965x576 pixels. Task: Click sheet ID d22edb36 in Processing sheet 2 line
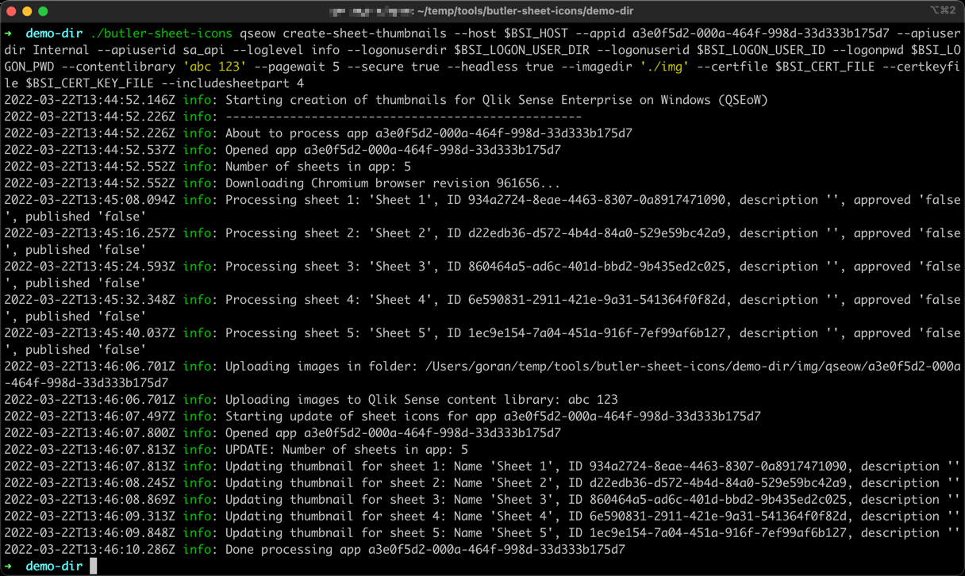point(597,233)
